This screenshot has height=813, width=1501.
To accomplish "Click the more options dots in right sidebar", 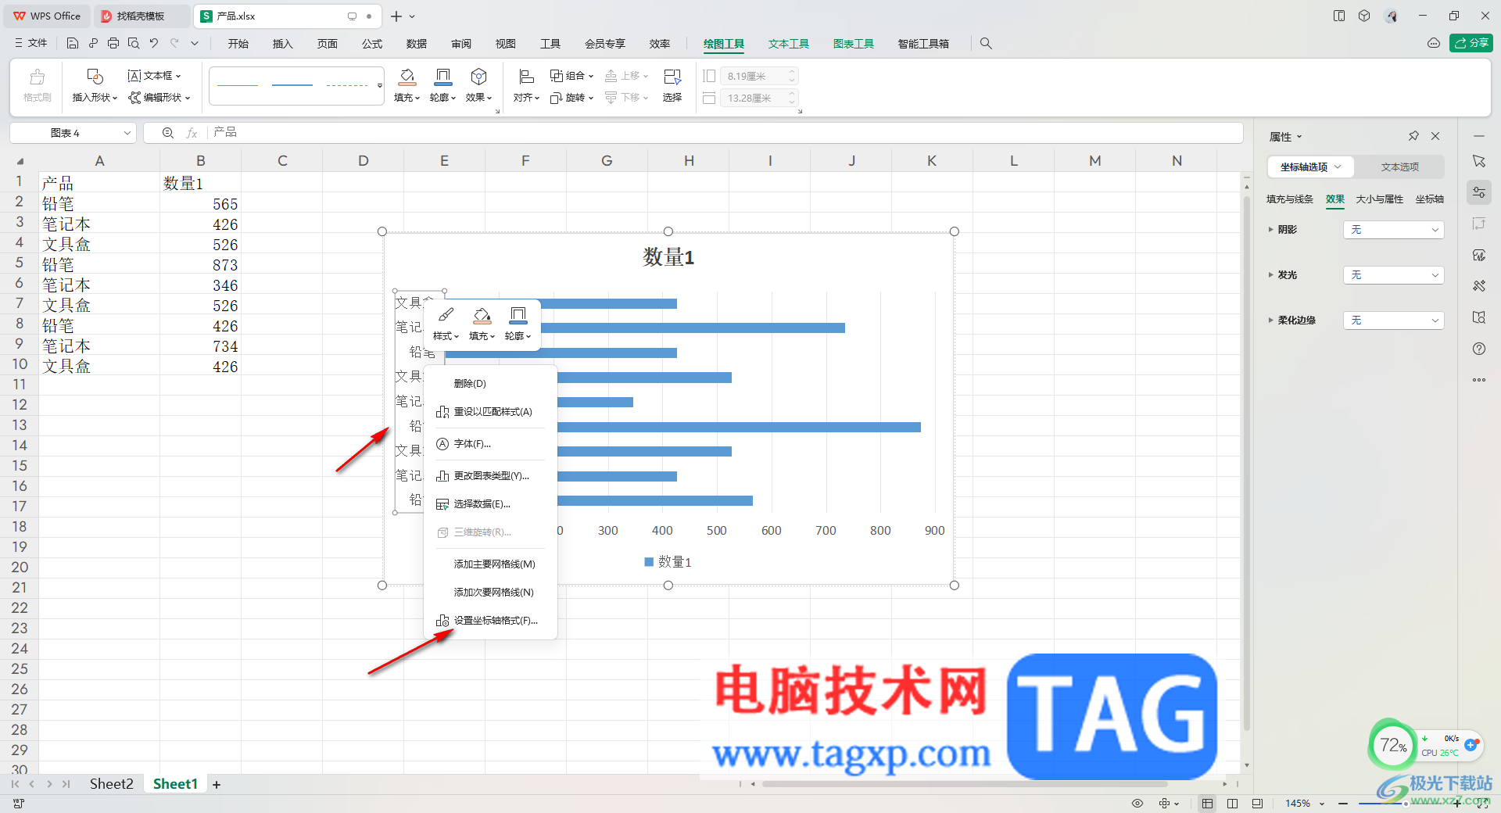I will [1479, 380].
